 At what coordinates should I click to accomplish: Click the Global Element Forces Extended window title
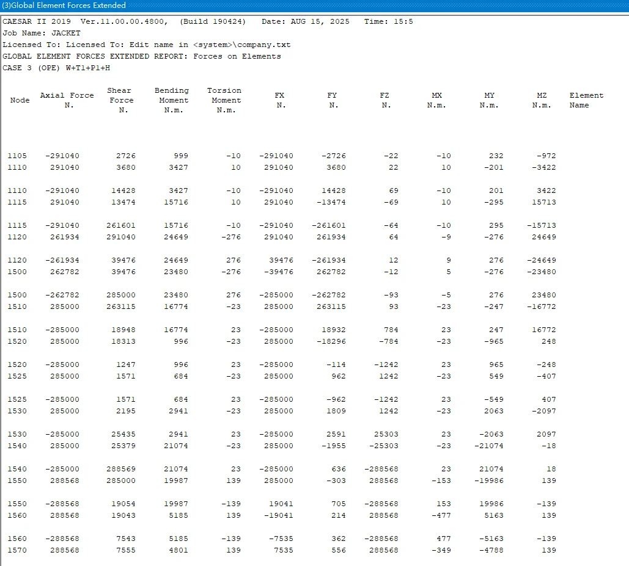64,5
